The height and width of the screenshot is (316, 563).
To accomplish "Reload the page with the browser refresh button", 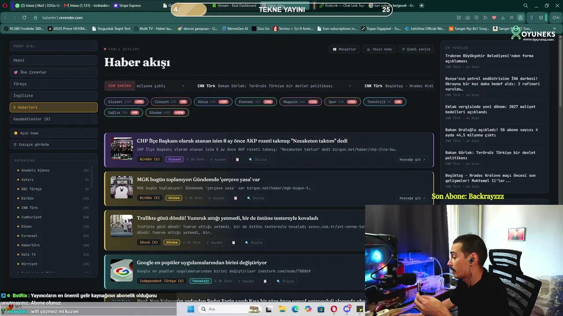I will click(x=24, y=18).
